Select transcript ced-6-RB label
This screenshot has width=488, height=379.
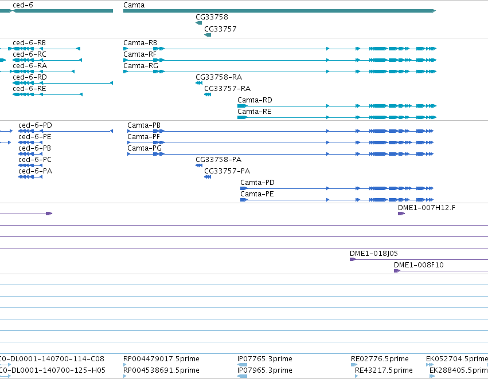pos(29,42)
